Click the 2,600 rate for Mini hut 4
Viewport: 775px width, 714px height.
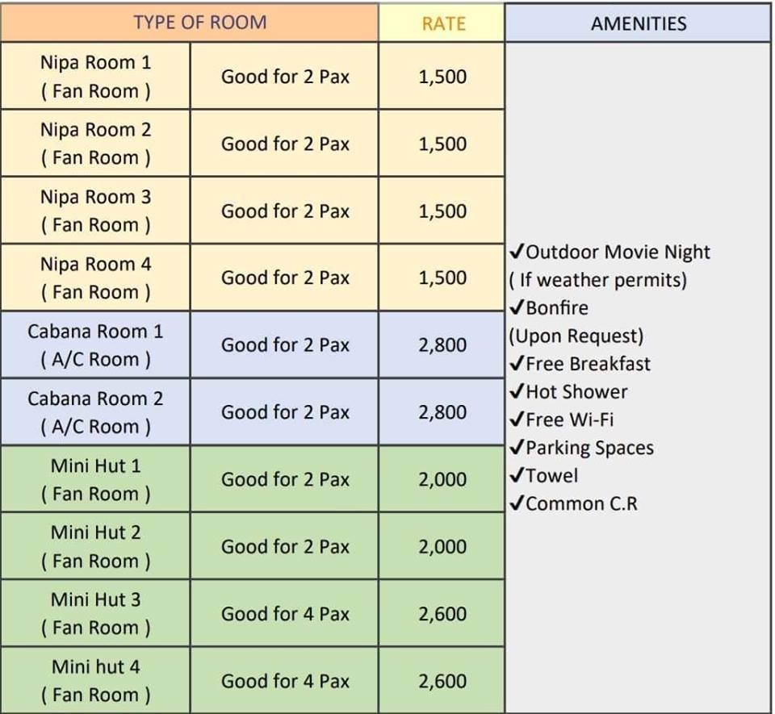point(442,681)
